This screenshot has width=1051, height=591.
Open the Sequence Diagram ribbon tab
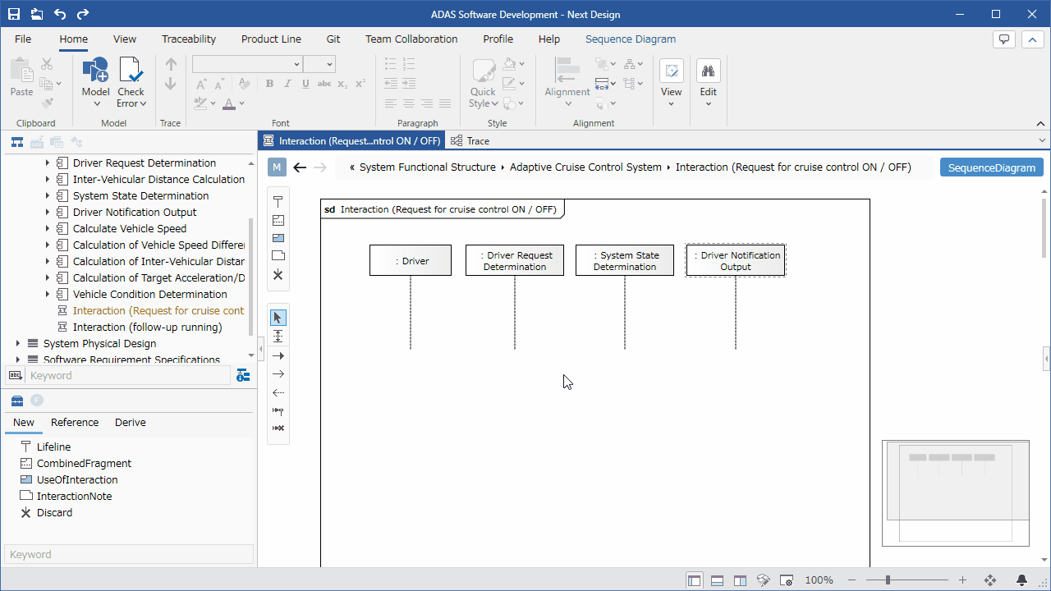pyautogui.click(x=631, y=39)
